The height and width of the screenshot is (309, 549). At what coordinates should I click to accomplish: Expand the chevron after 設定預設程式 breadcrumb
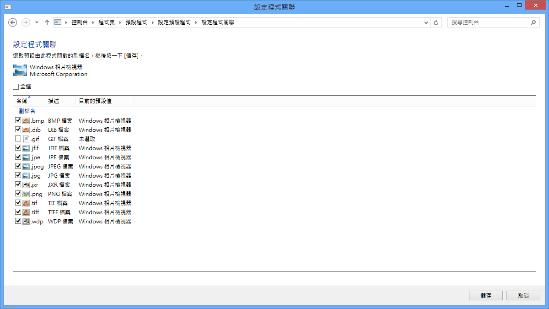[x=196, y=22]
